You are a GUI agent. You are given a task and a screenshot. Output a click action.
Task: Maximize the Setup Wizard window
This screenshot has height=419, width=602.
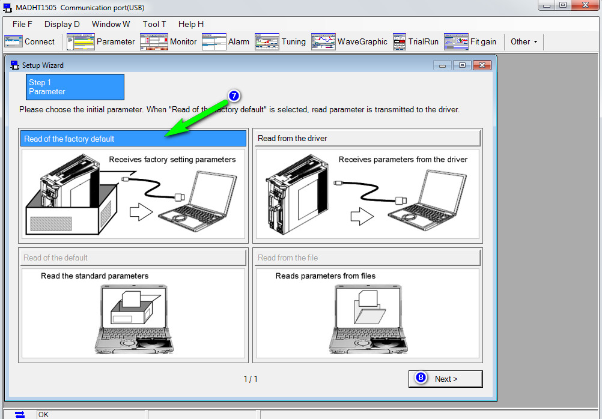[x=462, y=65]
